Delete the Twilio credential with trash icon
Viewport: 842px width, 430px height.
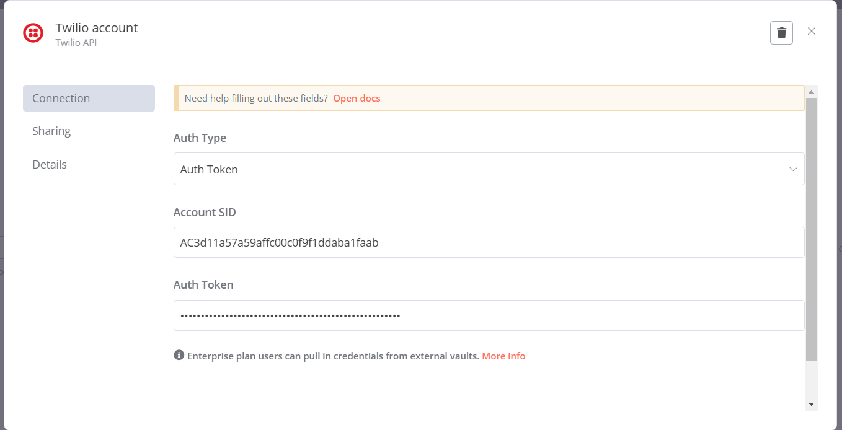781,33
